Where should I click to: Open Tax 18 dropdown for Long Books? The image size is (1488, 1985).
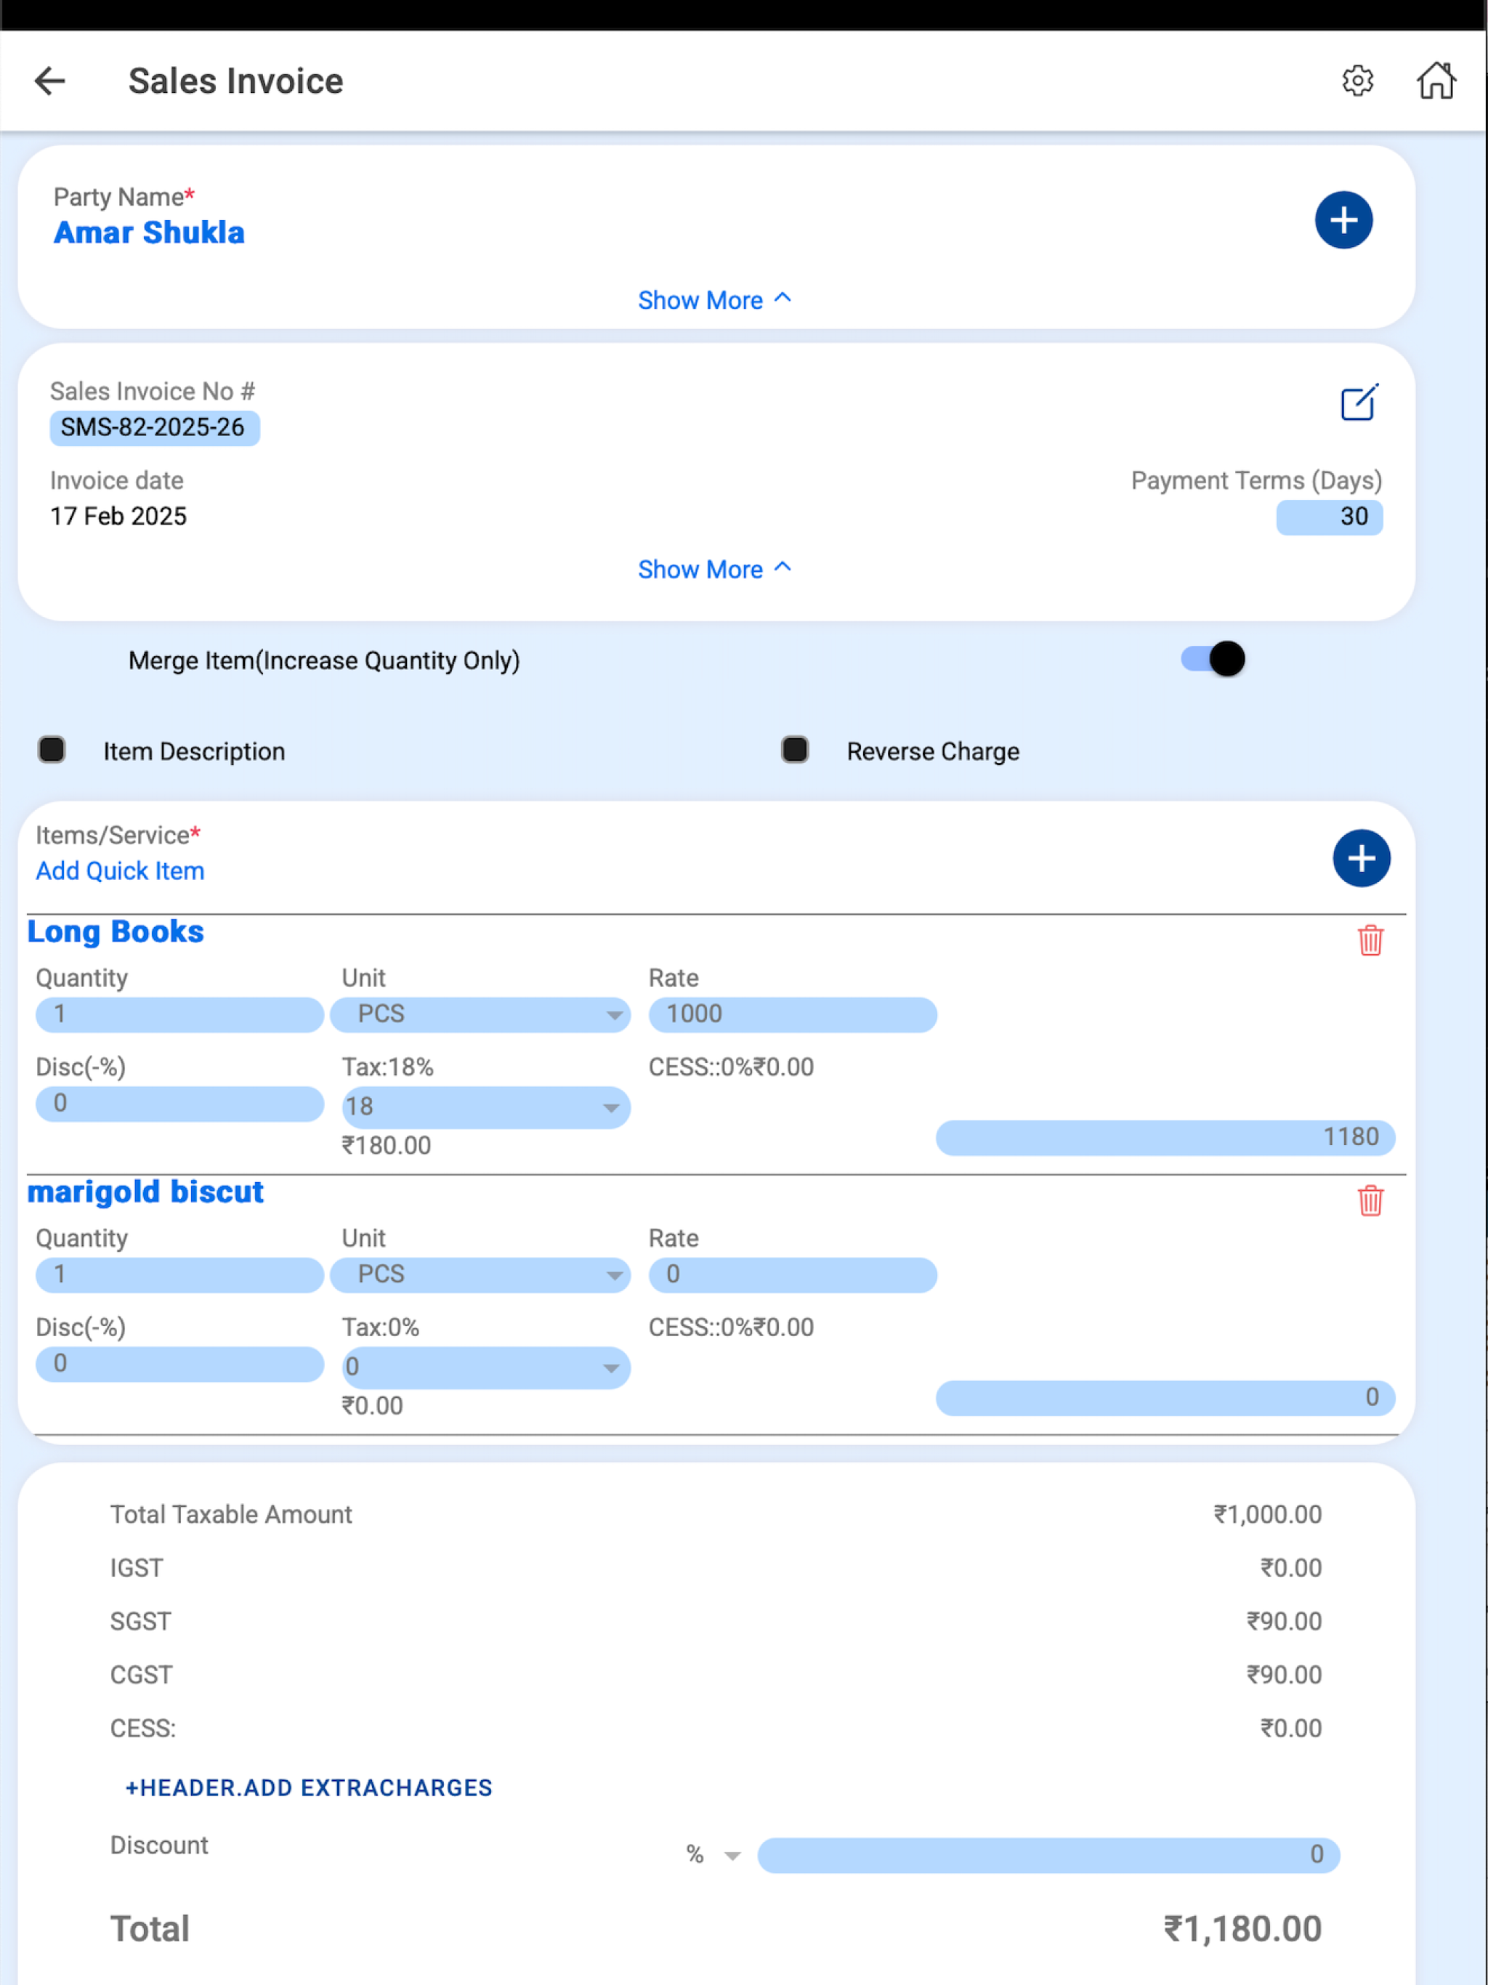(485, 1107)
